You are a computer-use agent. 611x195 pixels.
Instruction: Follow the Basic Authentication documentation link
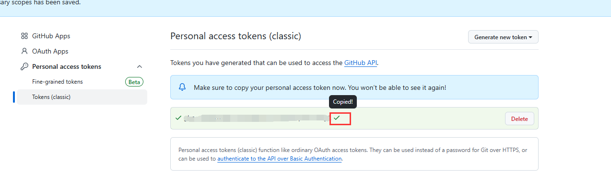tap(279, 159)
